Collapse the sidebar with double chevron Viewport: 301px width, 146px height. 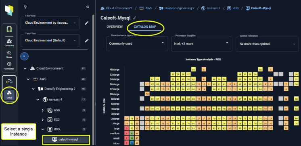click(88, 7)
